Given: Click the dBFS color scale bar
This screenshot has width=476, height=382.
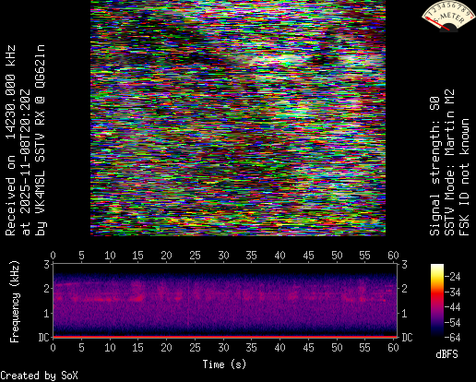Looking at the screenshot, I should pyautogui.click(x=437, y=301).
